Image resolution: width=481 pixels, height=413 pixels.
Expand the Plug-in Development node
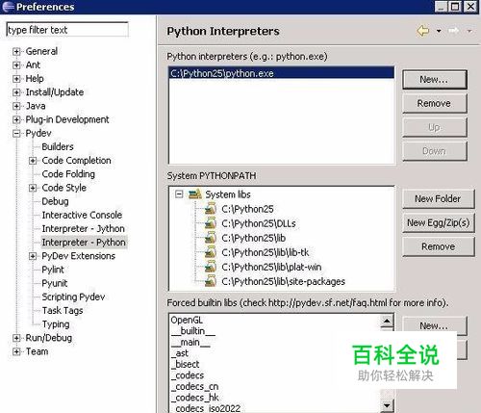pos(16,119)
